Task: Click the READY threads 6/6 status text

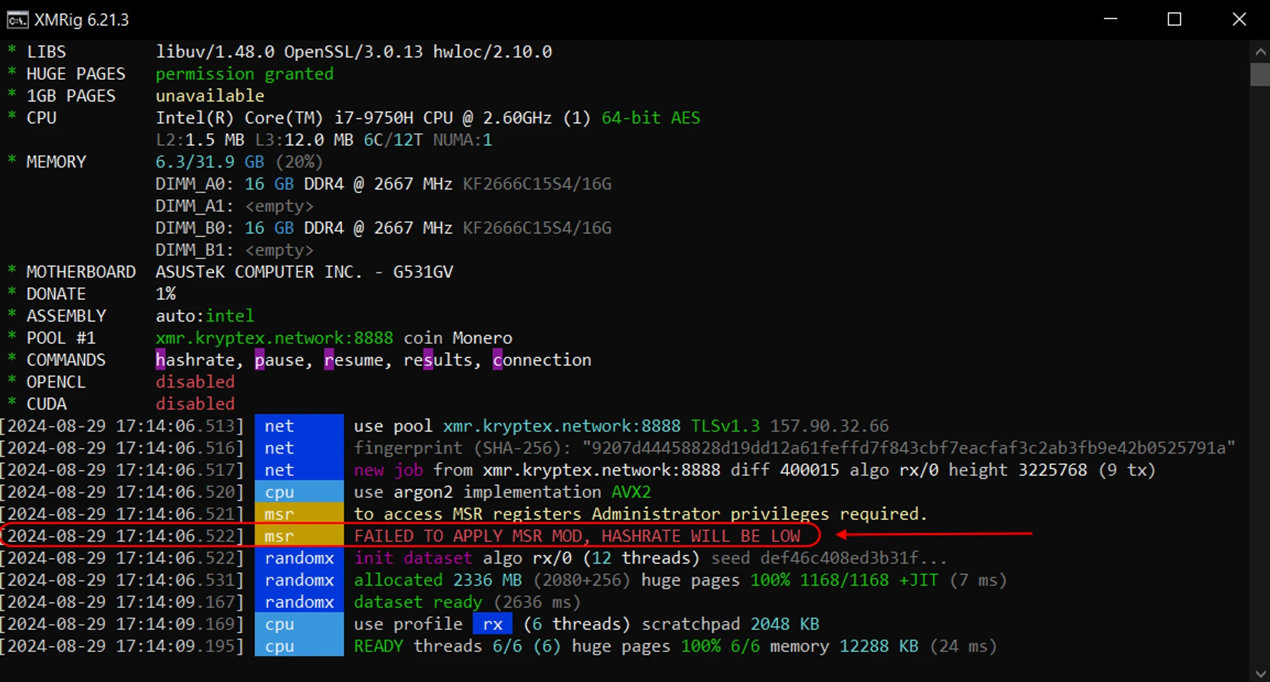Action: (438, 646)
